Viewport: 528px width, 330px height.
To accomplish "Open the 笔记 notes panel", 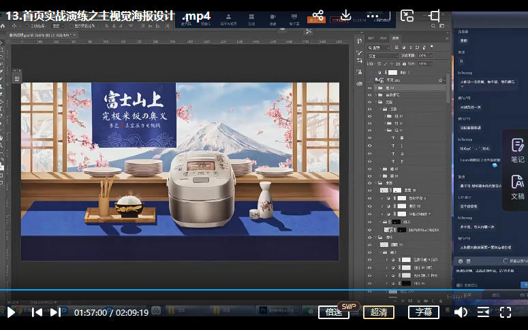I will tap(517, 150).
